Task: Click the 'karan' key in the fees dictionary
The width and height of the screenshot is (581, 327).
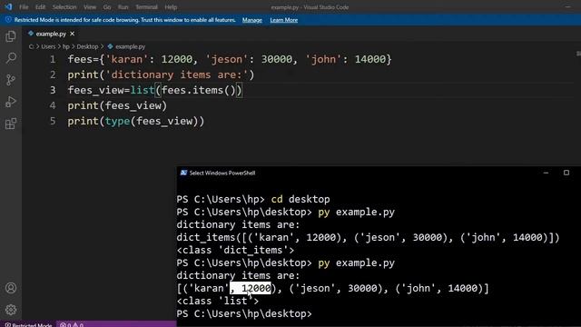Action: point(127,59)
